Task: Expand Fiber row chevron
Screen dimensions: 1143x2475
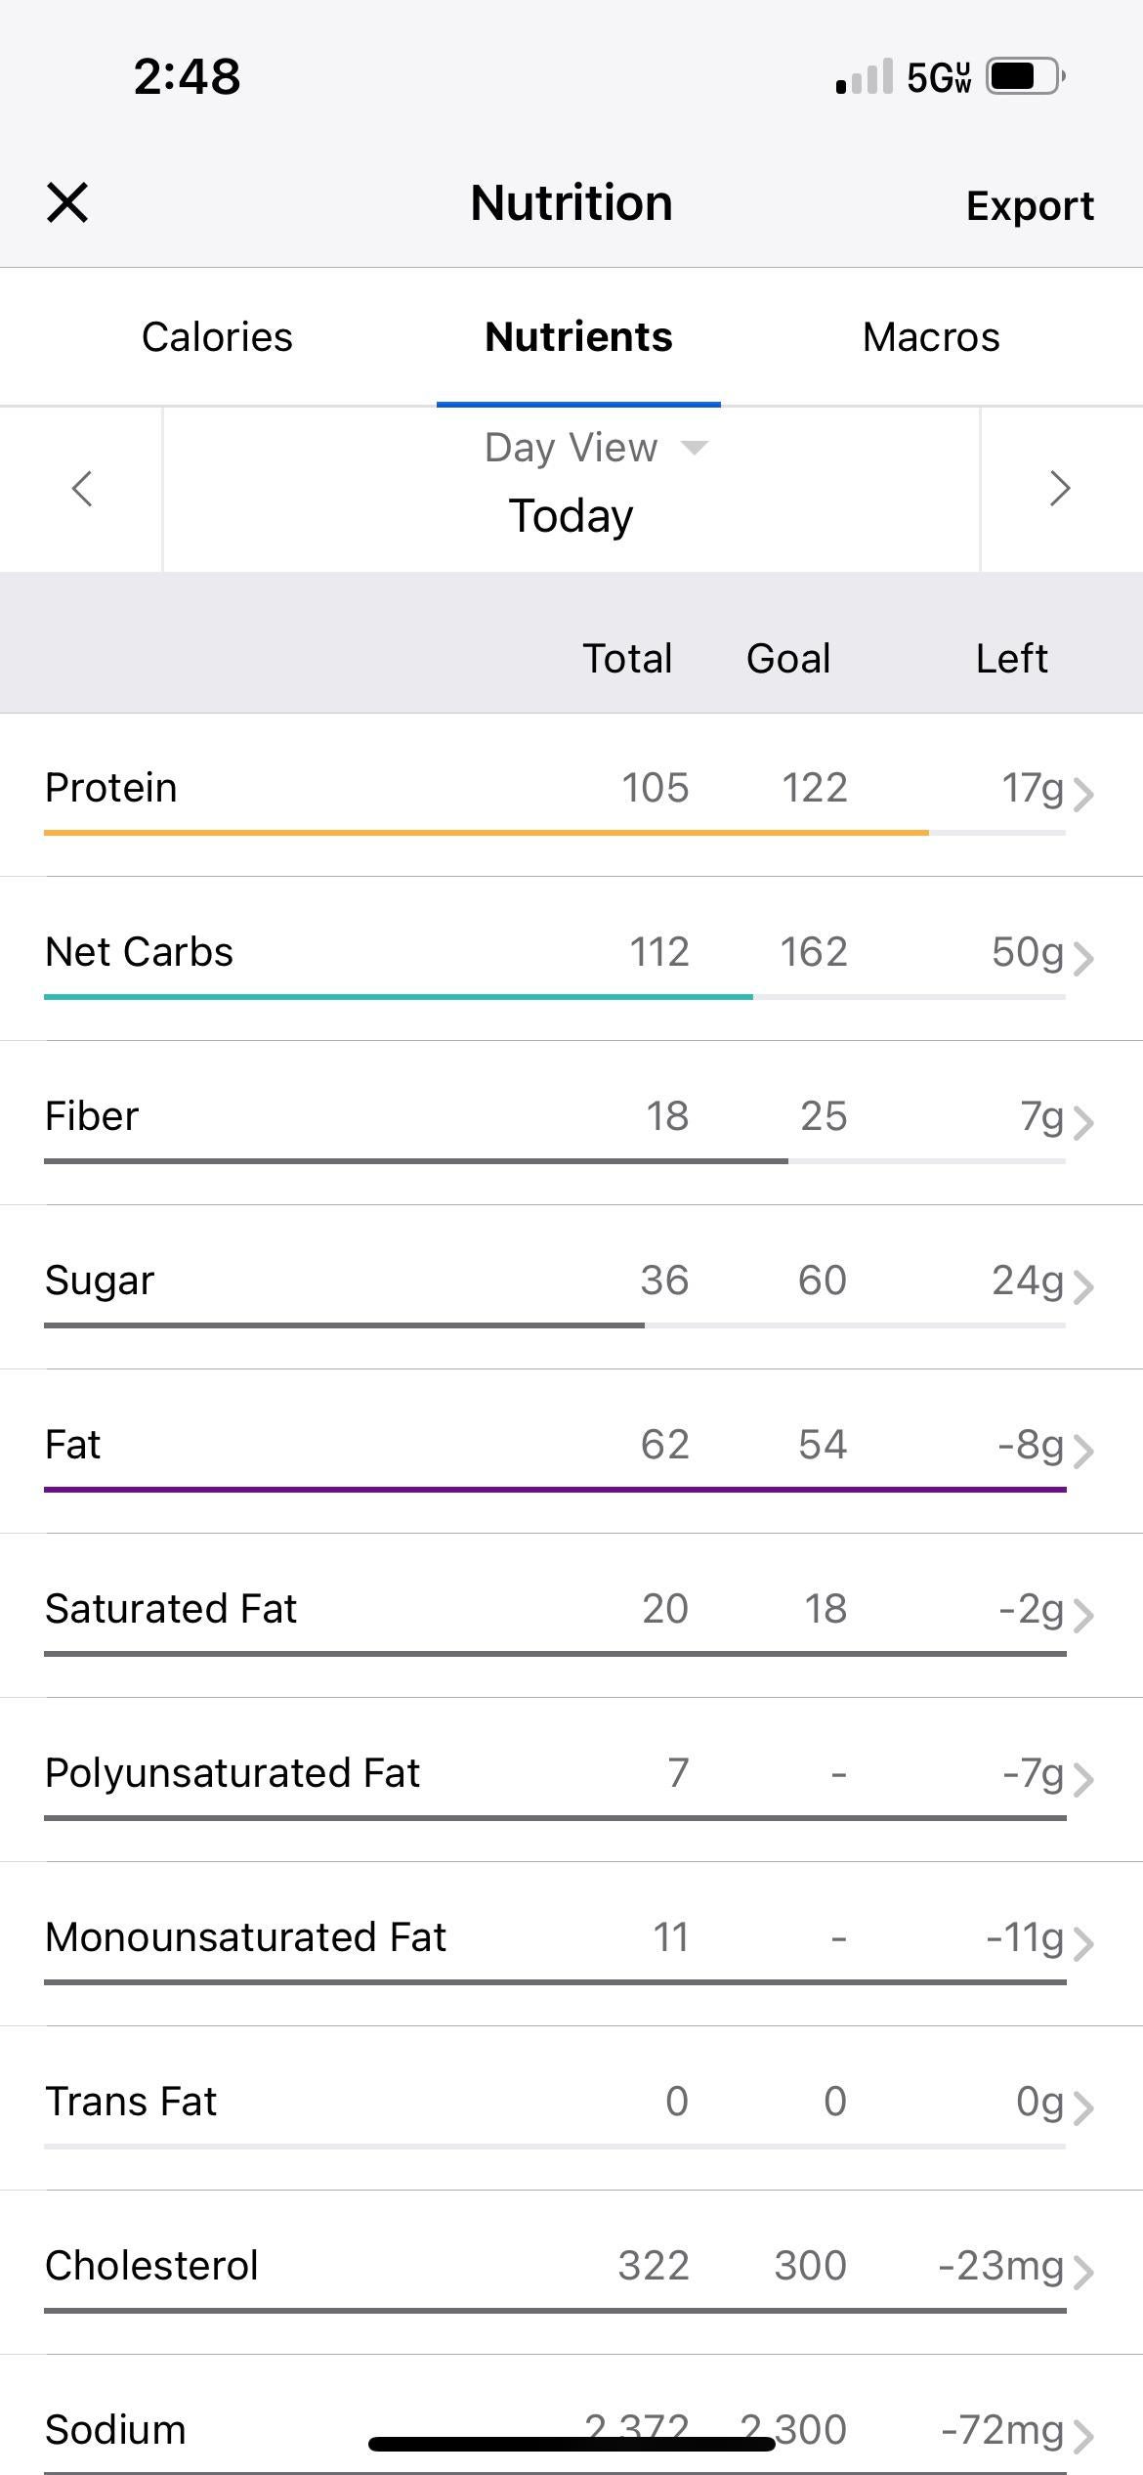Action: coord(1082,1122)
